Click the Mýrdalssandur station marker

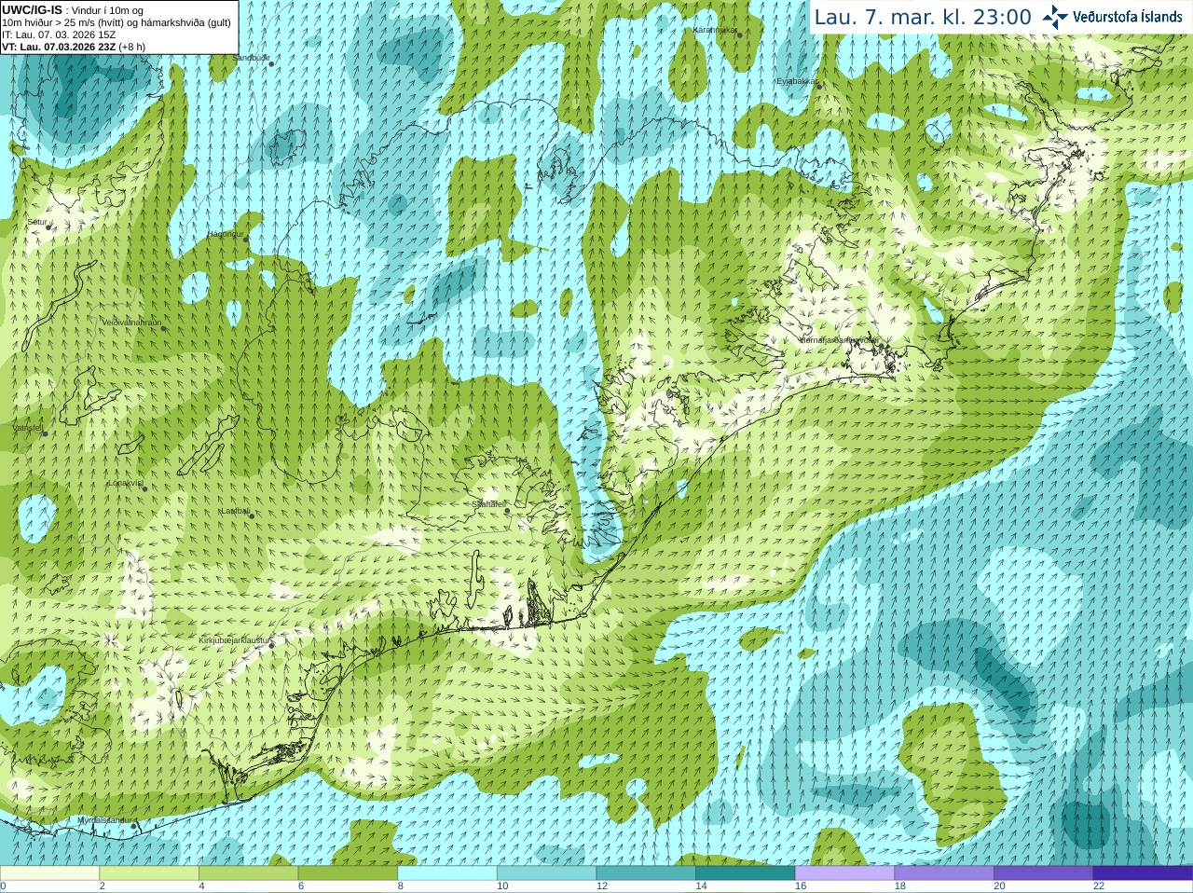point(134,826)
